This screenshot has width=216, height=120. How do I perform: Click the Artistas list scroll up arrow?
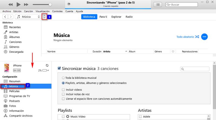tap(209, 116)
